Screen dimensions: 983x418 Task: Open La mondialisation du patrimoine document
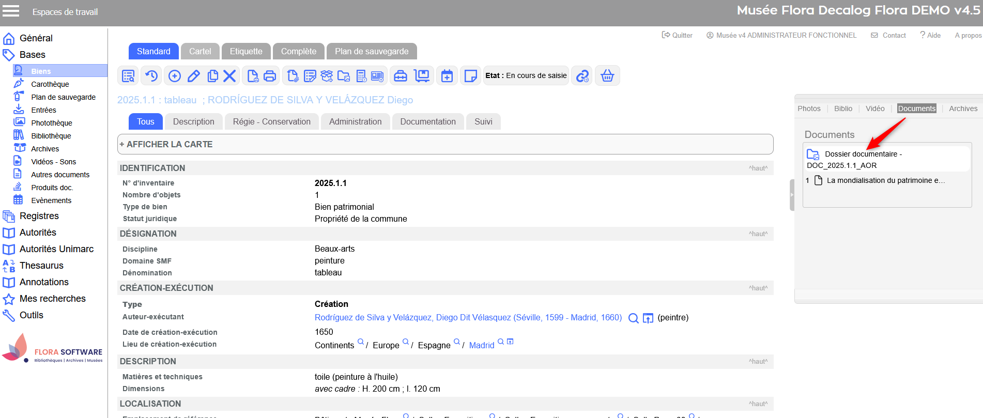885,180
